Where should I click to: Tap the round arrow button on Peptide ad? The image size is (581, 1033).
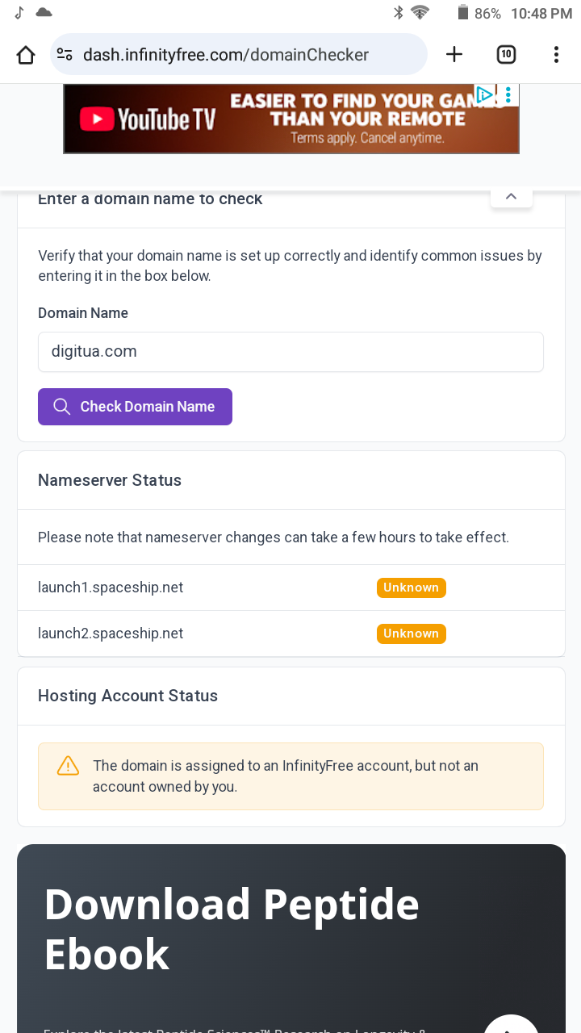511,1023
